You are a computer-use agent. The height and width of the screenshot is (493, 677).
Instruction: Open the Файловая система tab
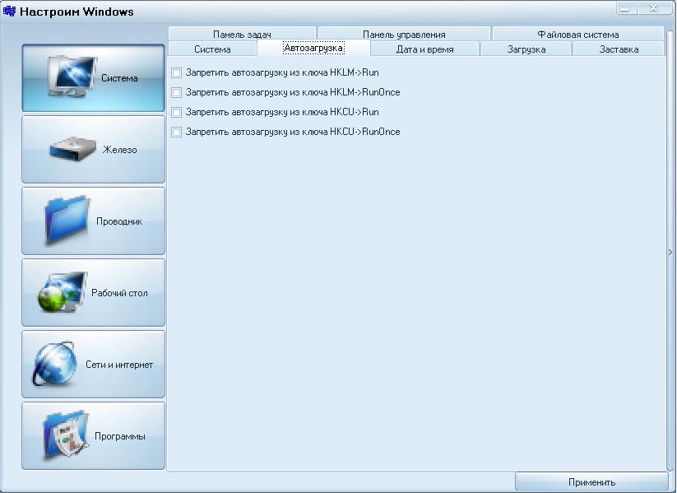(578, 34)
